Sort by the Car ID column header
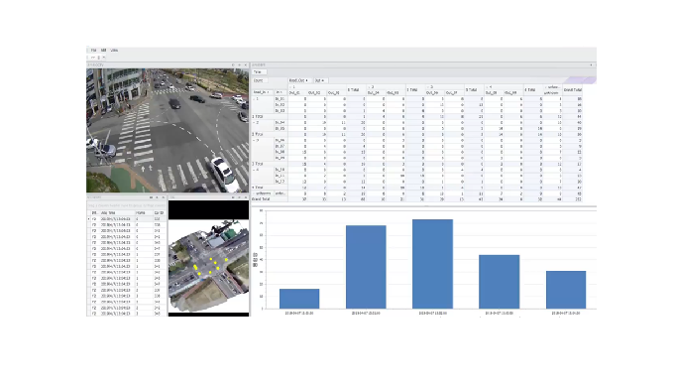Viewport: 674px width, 387px height. (159, 213)
